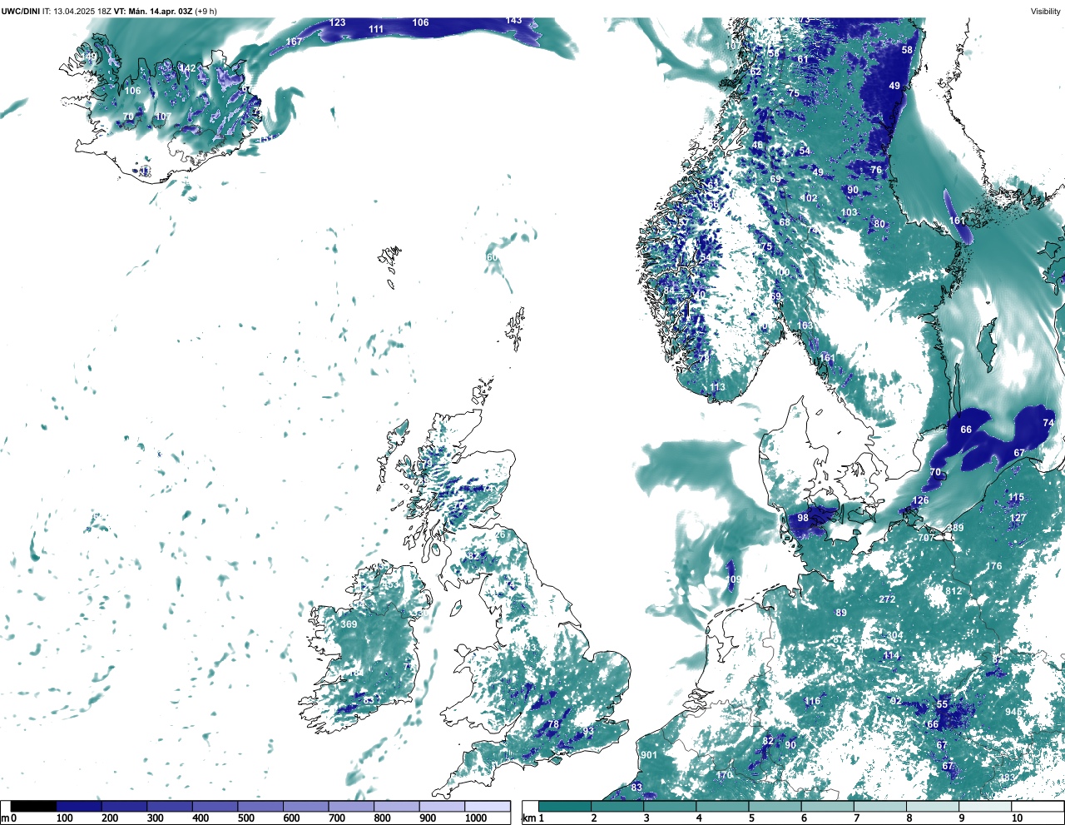
Task: Select the 4–5 km teal legend segment
Action: (723, 806)
